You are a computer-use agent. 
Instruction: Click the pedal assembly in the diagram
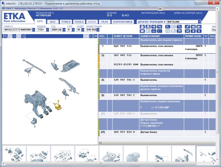point(37,104)
